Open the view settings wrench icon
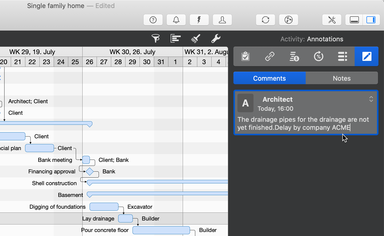Image resolution: width=384 pixels, height=236 pixels. tap(216, 39)
